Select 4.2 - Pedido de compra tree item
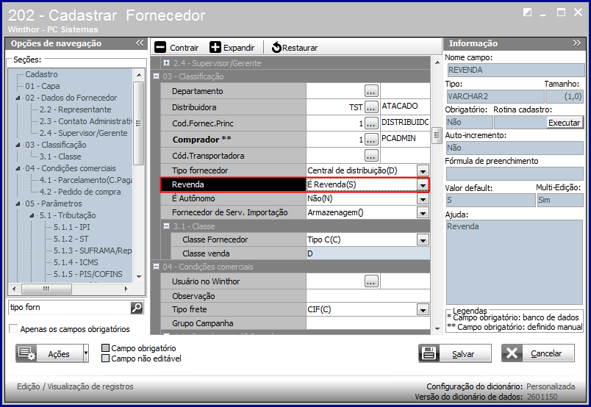The height and width of the screenshot is (407, 591). tap(80, 192)
